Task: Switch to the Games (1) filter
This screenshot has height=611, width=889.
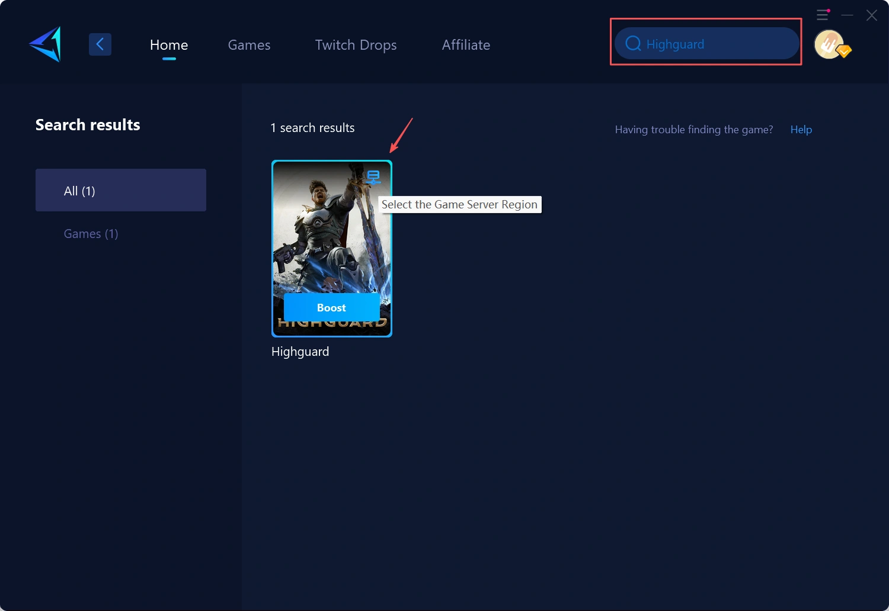Action: (x=91, y=233)
